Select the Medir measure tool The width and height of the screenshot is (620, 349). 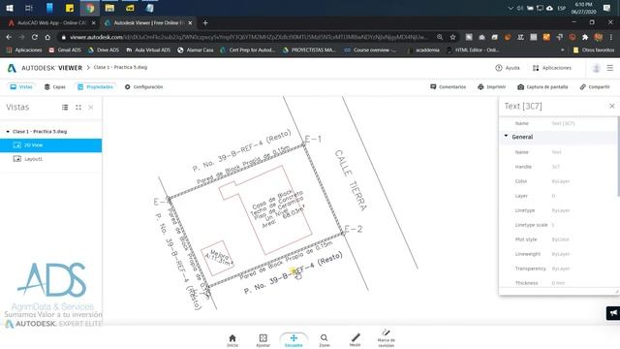[x=356, y=340]
